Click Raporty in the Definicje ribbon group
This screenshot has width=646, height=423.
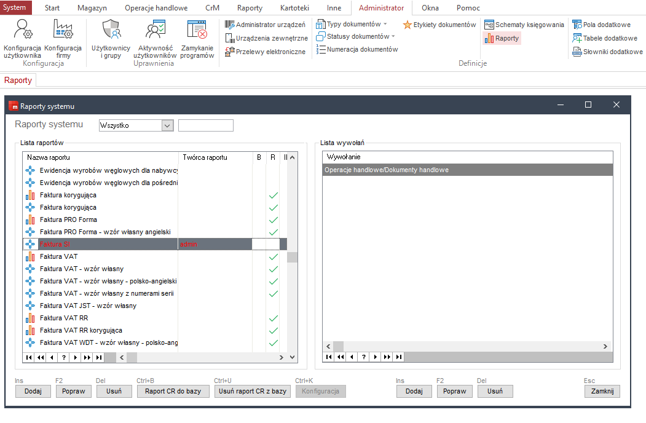(502, 38)
